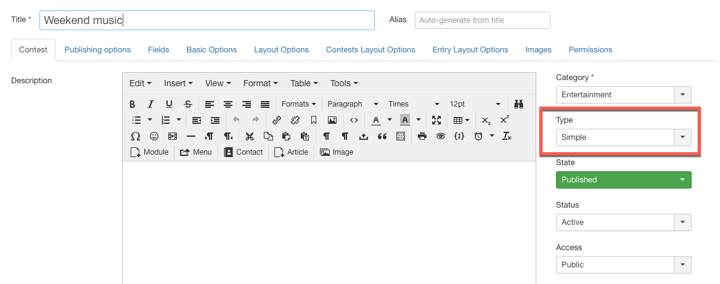Image resolution: width=720 pixels, height=284 pixels.
Task: Toggle bold formatting in the editor
Action: pos(133,104)
